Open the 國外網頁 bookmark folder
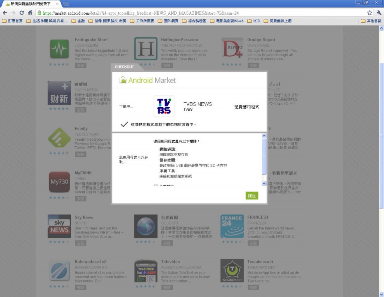 (x=168, y=21)
